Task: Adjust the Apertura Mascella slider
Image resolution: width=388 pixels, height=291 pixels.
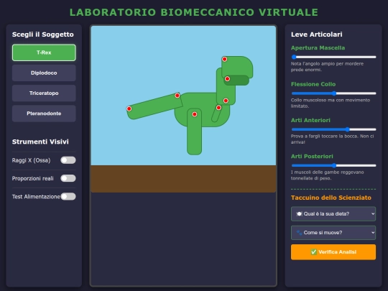Action: (x=333, y=57)
